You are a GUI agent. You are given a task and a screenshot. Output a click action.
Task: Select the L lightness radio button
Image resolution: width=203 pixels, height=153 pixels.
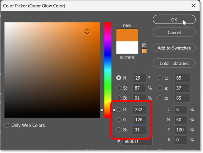(x=160, y=78)
